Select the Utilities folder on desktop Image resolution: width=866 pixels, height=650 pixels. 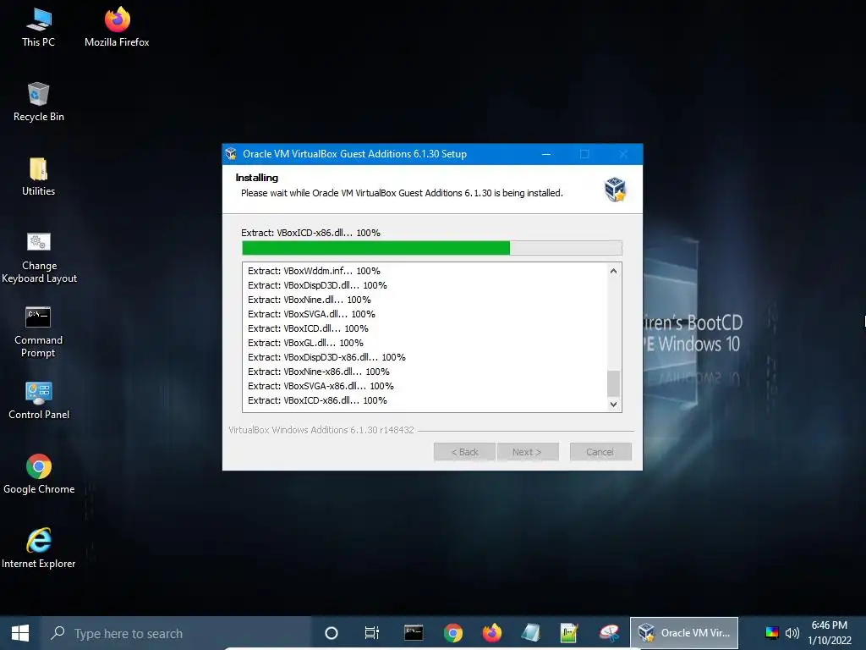pyautogui.click(x=39, y=177)
